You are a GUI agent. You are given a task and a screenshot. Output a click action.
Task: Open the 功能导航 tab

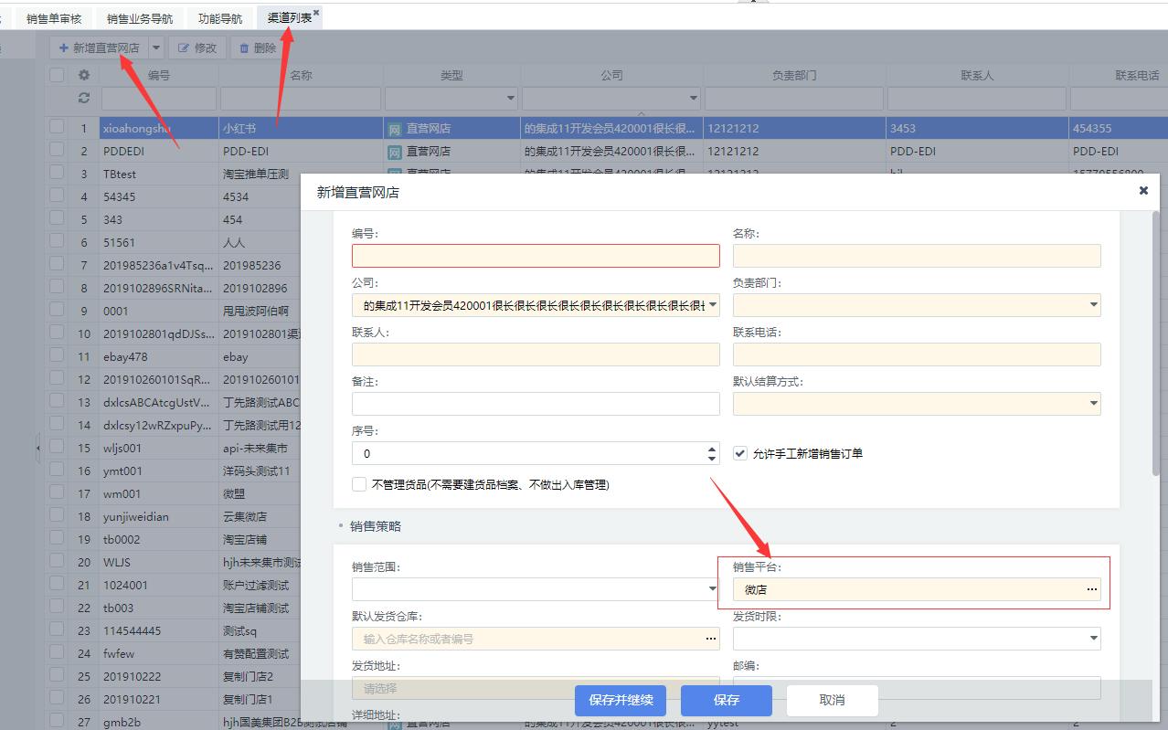pyautogui.click(x=219, y=16)
